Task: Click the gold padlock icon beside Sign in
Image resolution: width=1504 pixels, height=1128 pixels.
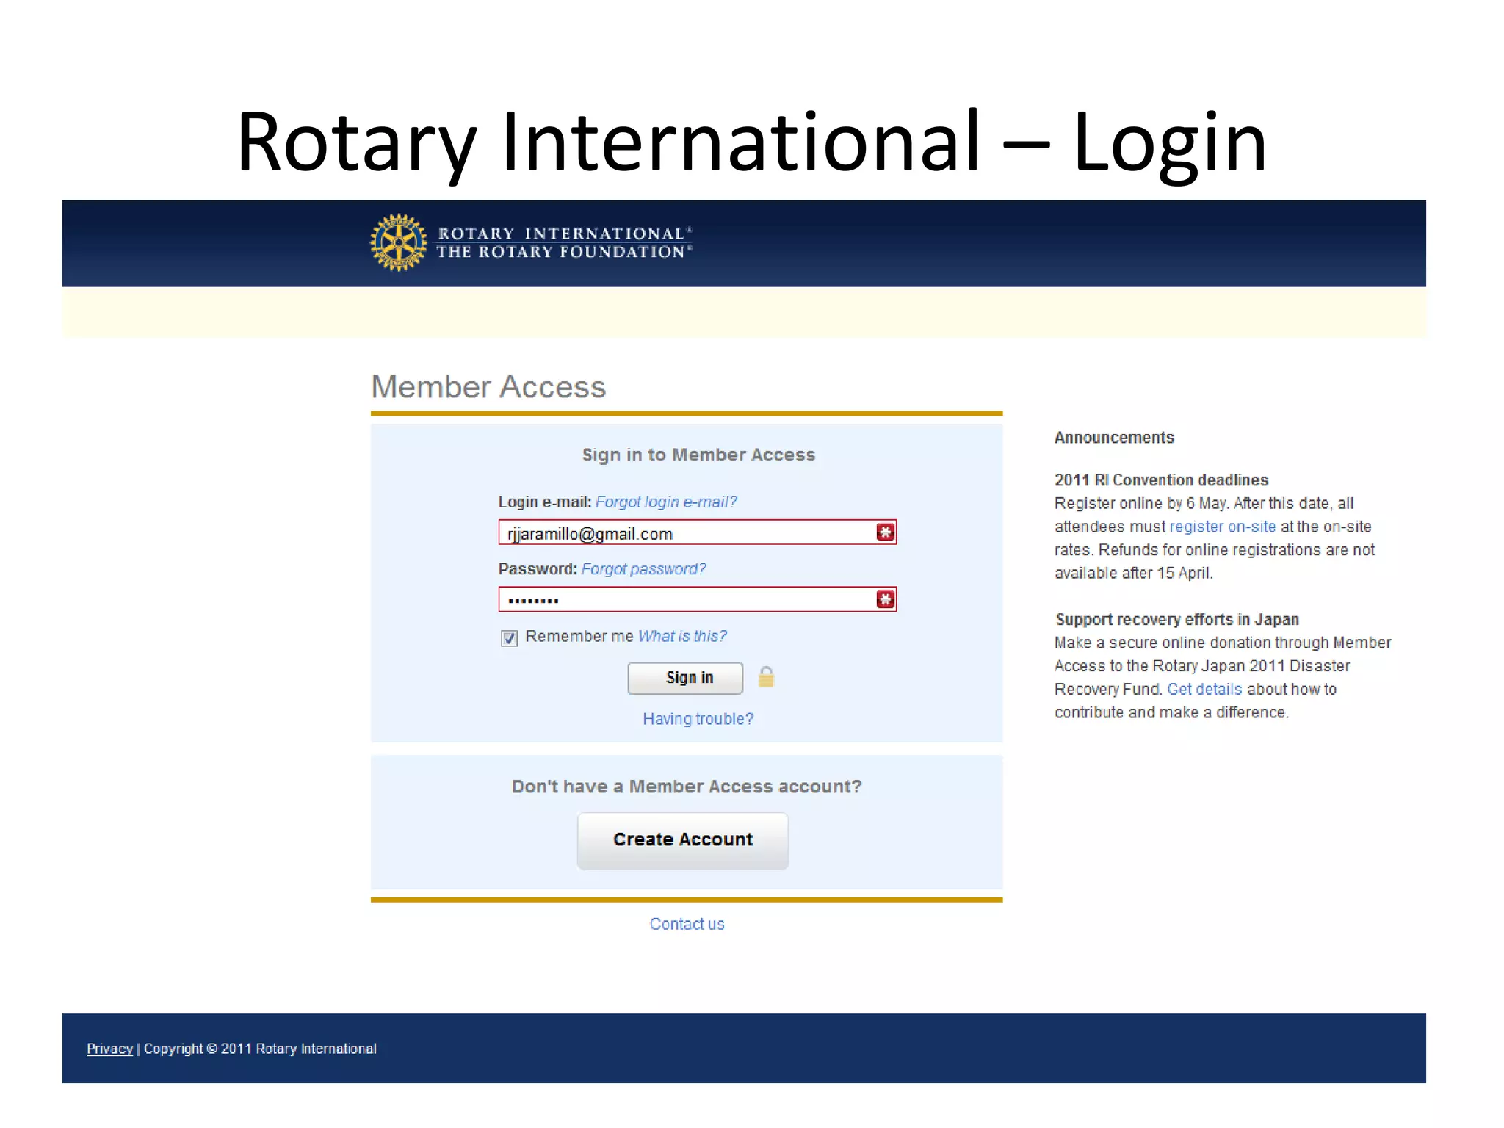Action: pos(766,676)
